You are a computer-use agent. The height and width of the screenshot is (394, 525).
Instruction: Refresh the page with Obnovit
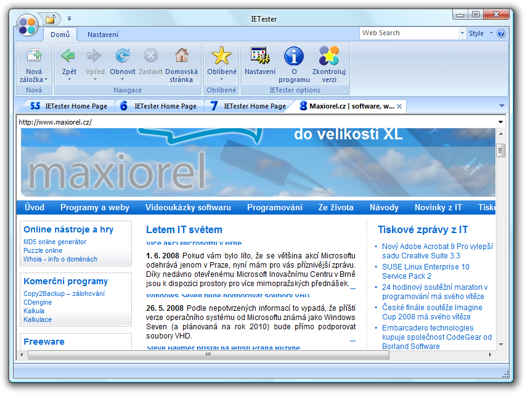123,55
